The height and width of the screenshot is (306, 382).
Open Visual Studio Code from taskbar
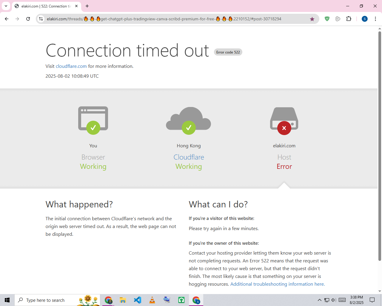(137, 300)
